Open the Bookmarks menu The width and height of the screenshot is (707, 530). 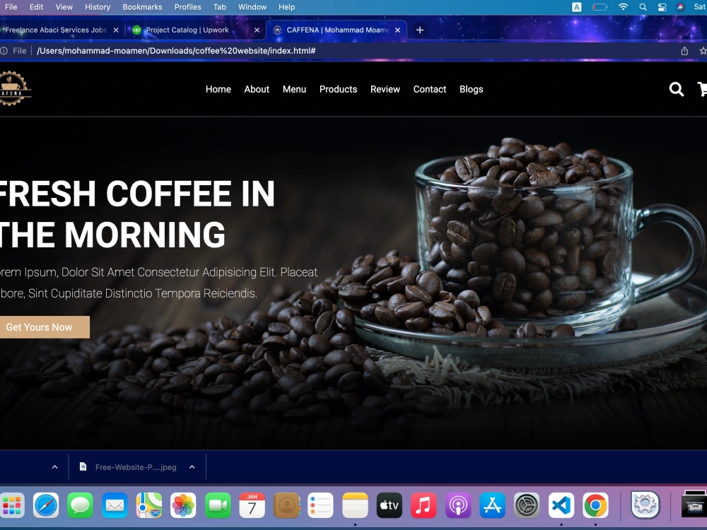click(x=142, y=7)
